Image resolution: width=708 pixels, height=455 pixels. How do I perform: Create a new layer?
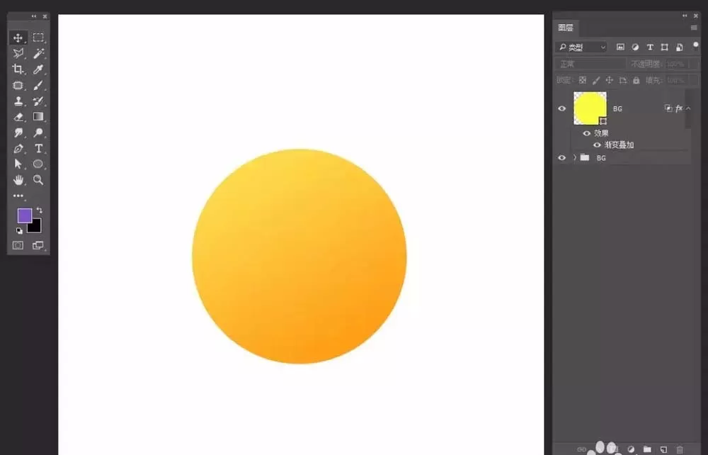(x=663, y=449)
